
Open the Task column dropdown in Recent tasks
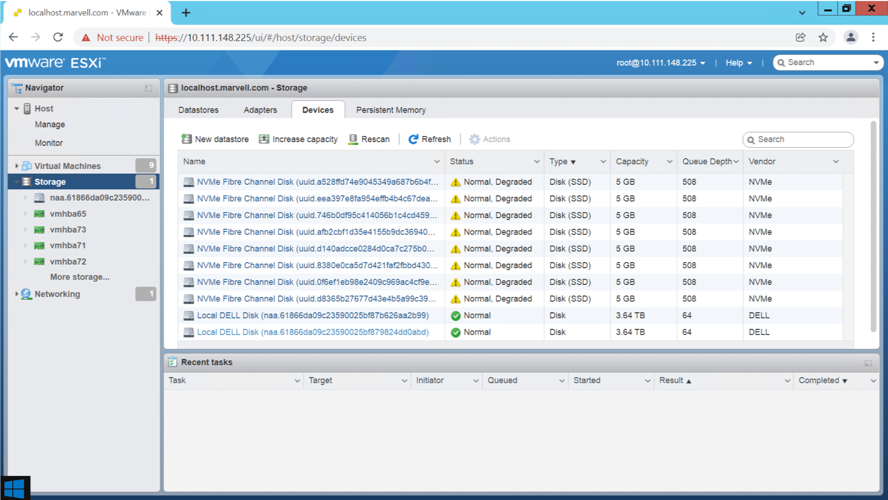point(297,381)
